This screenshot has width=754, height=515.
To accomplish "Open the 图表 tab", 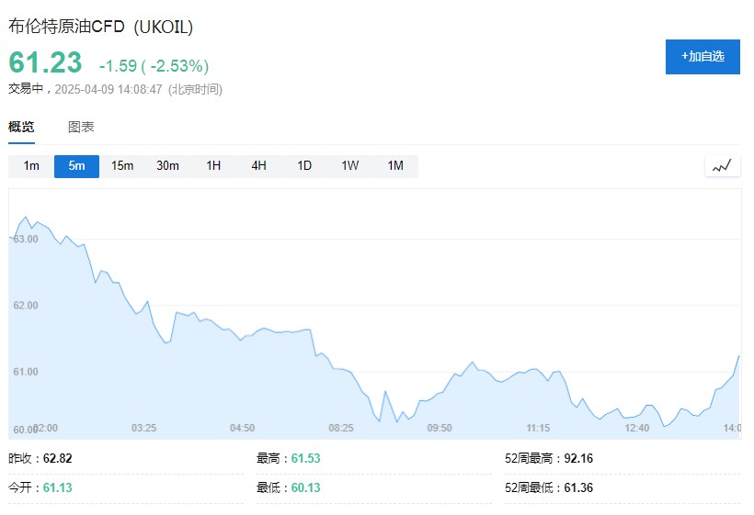I will (81, 127).
